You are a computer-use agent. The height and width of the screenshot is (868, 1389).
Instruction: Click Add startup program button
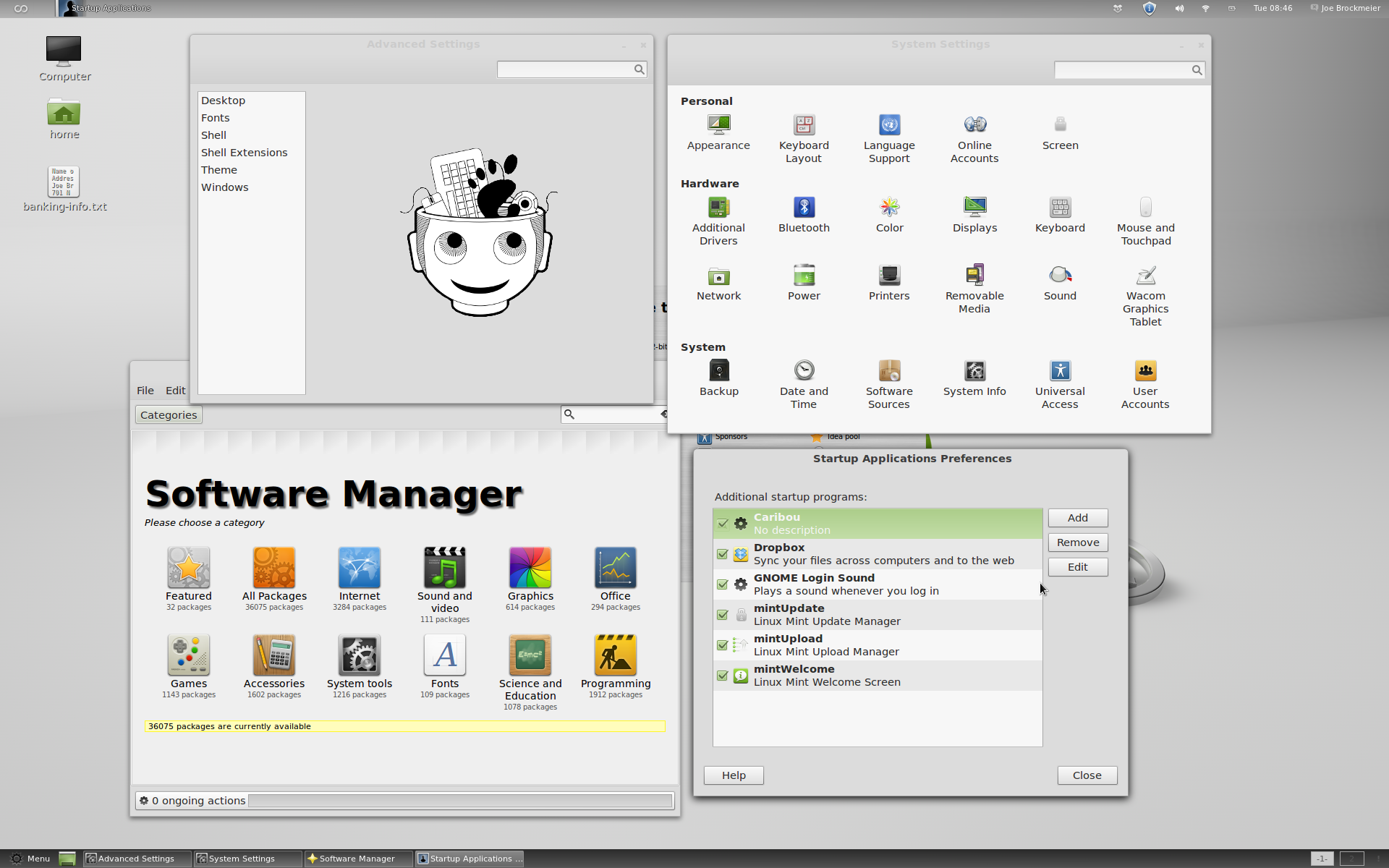pos(1077,518)
